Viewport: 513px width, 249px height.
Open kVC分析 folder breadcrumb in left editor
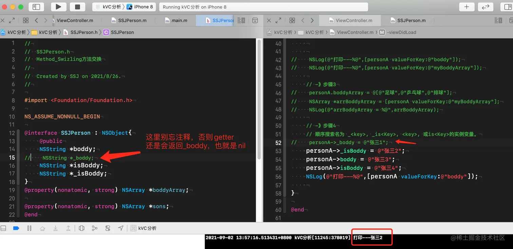44,32
